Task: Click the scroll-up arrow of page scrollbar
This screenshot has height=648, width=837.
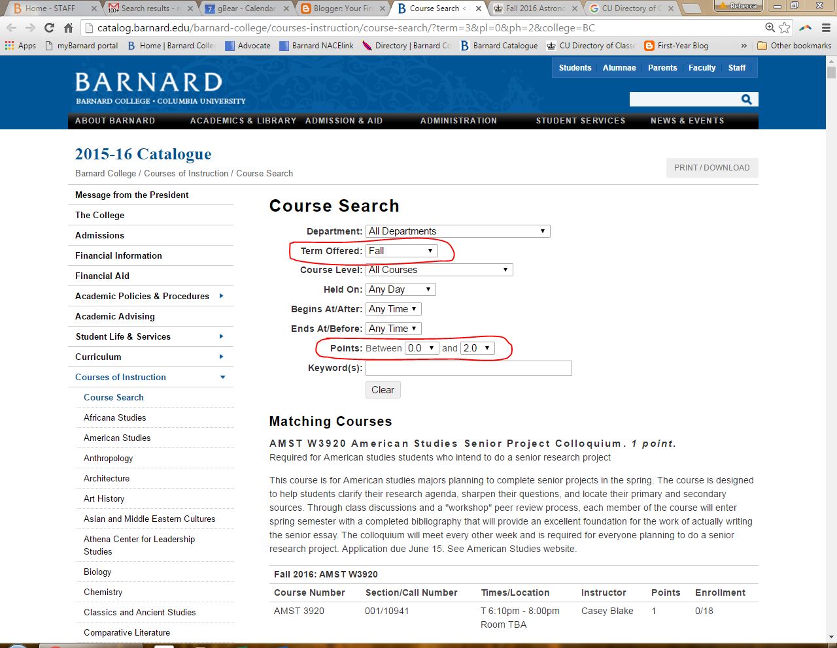Action: click(x=831, y=60)
